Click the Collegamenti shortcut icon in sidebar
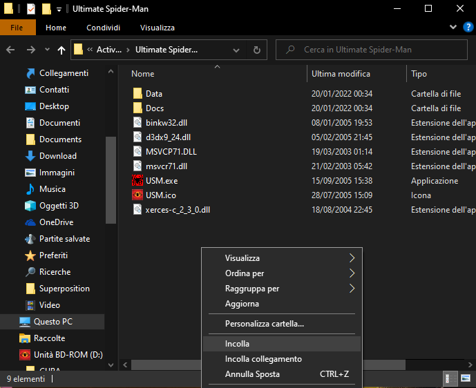This screenshot has width=476, height=388. point(30,73)
